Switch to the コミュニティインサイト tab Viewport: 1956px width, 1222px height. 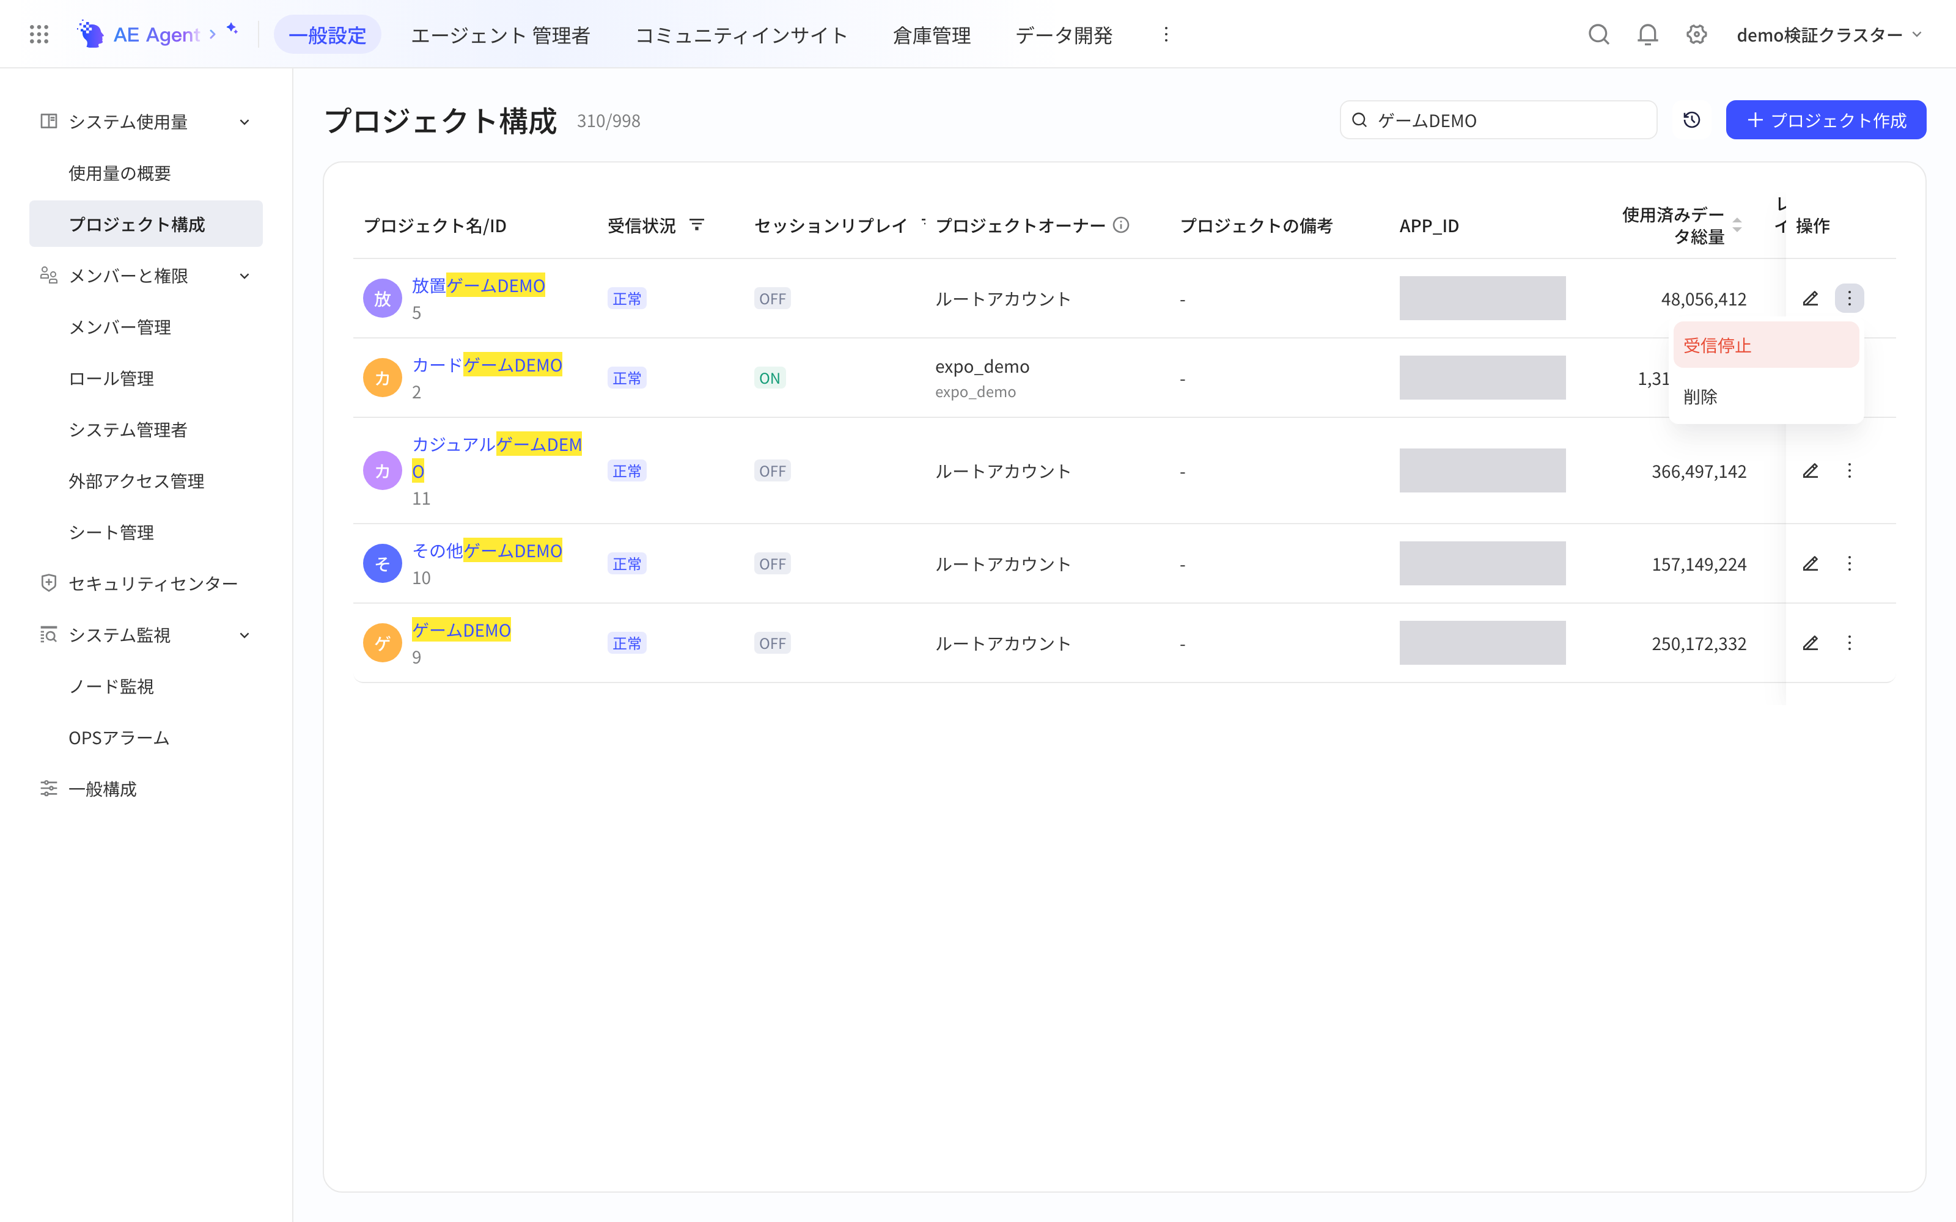pyautogui.click(x=741, y=34)
